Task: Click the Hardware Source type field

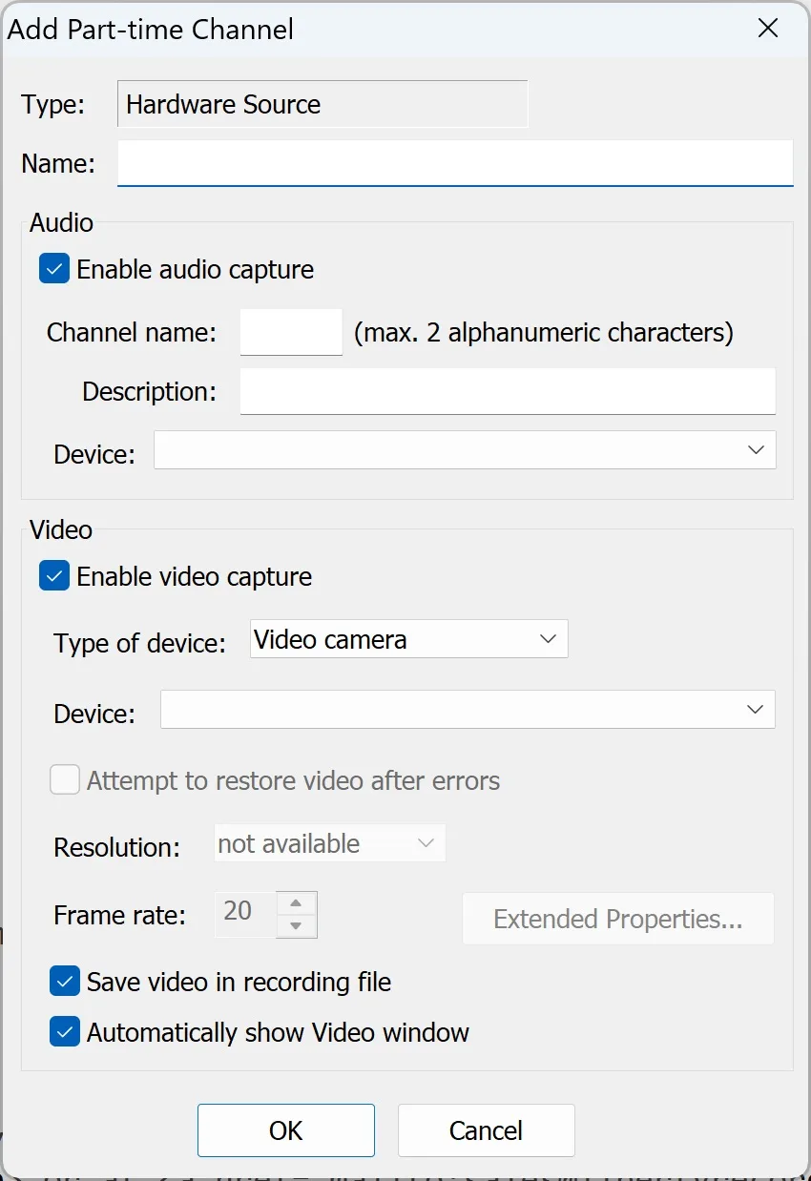Action: [322, 104]
